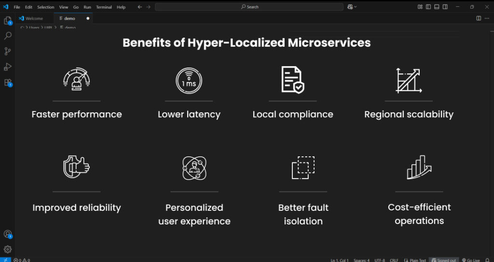Viewport: 494px width, 262px height.
Task: Open the editor More Actions menu
Action: [487, 18]
